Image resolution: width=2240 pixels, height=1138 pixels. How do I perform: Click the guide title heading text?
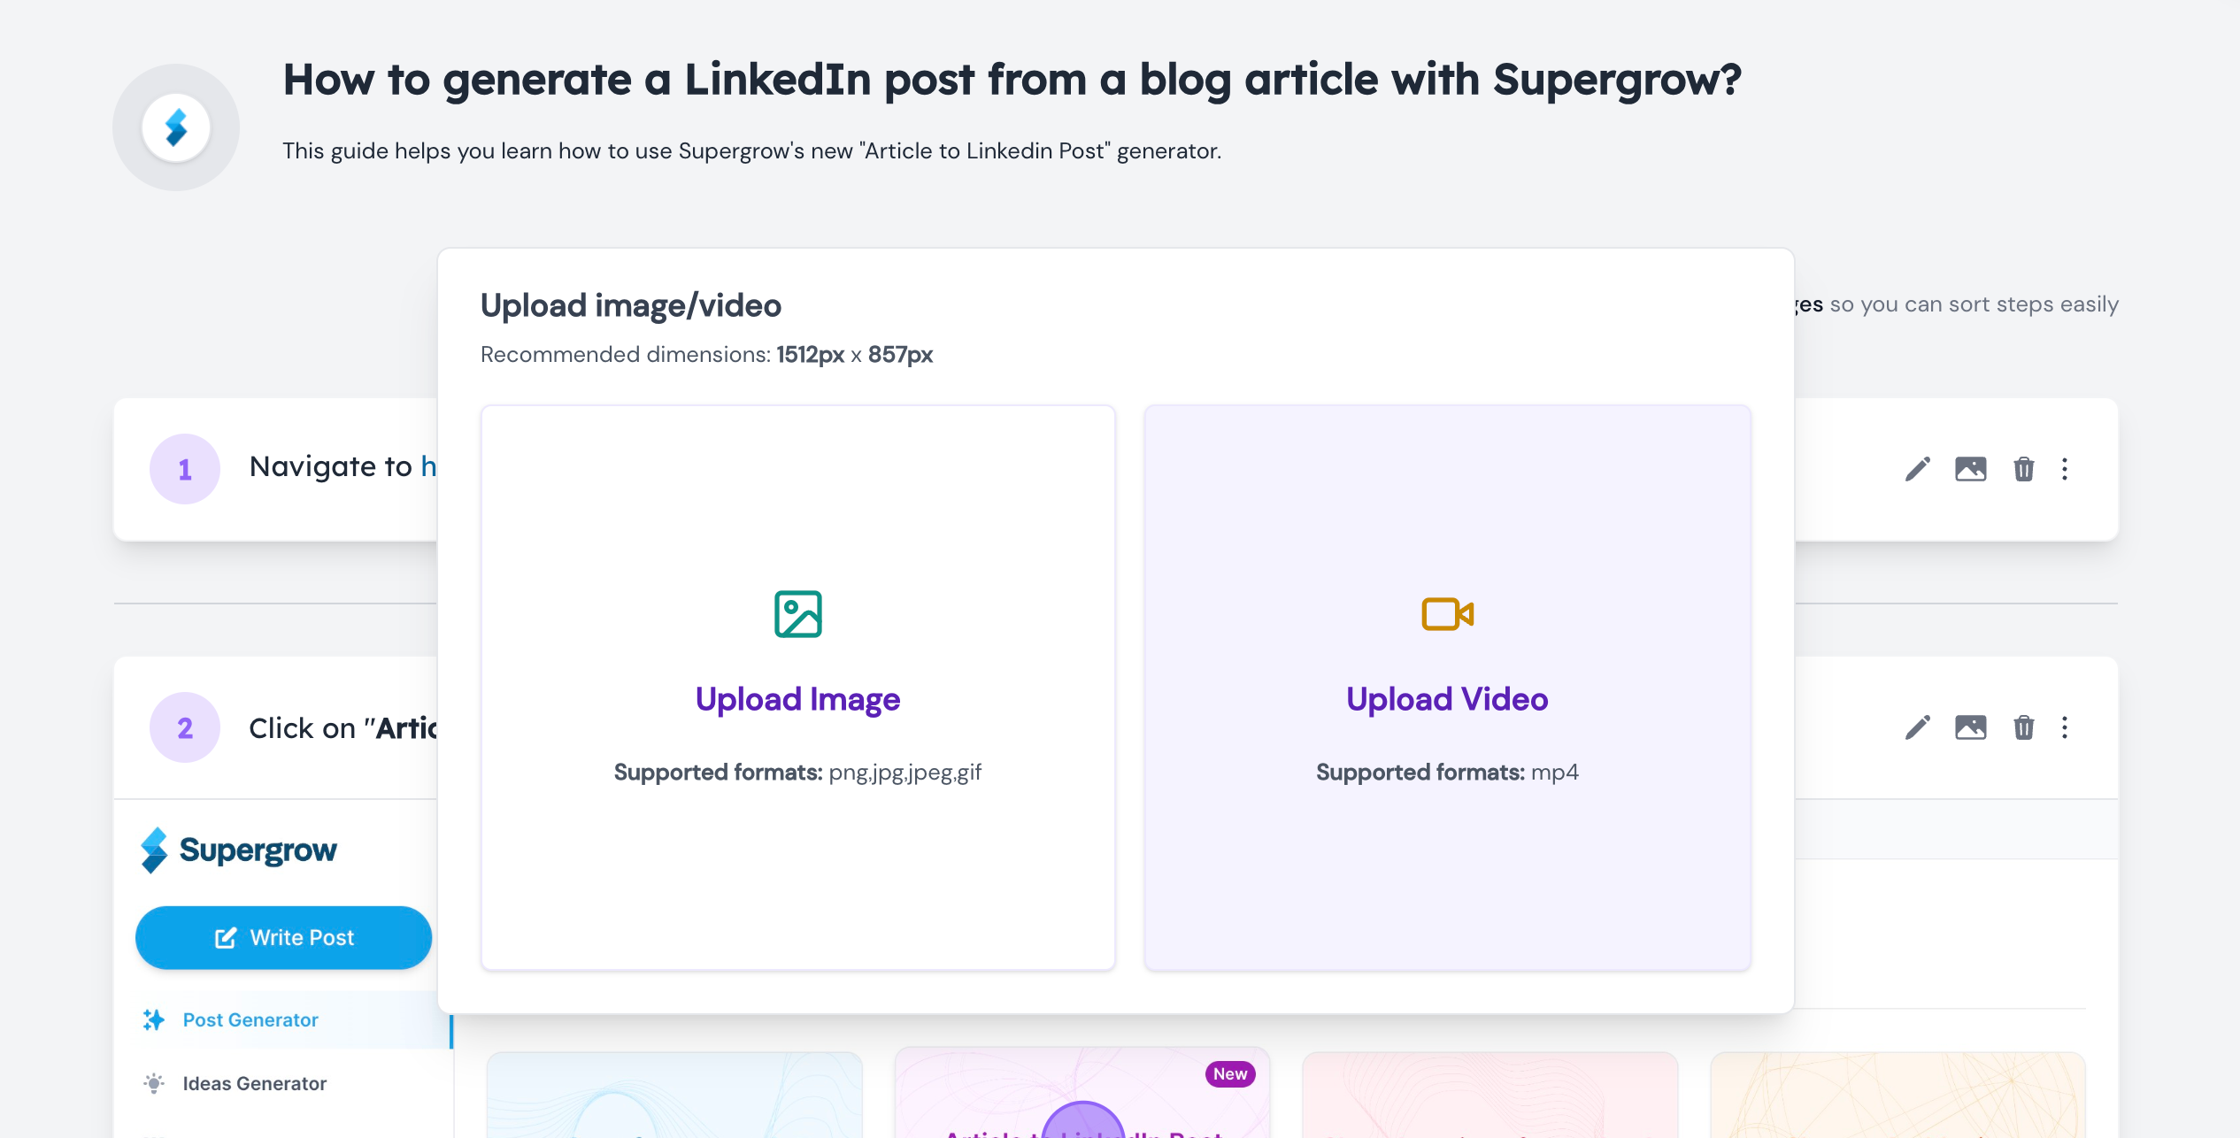(1012, 80)
